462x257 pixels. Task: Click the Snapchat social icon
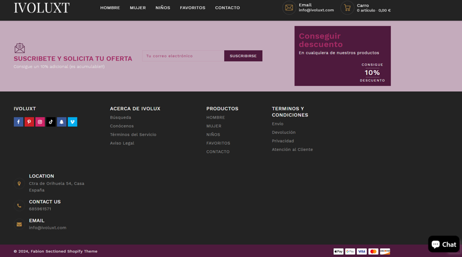62,122
